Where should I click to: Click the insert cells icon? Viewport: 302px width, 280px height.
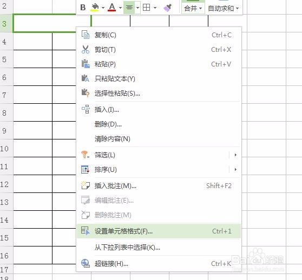coord(86,109)
